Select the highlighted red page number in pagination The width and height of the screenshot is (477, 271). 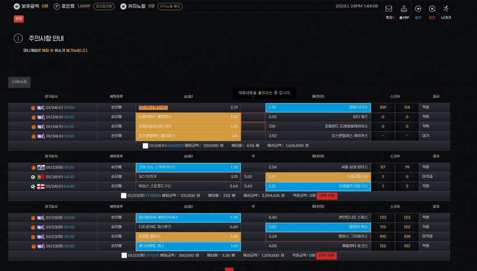[230, 269]
